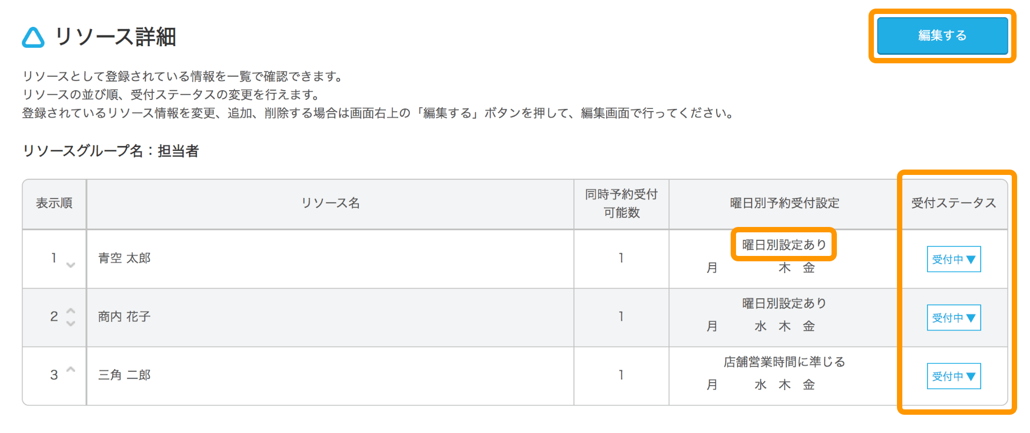Move 商内 花子 down with chevron arrow
The image size is (1030, 433).
coord(70,324)
